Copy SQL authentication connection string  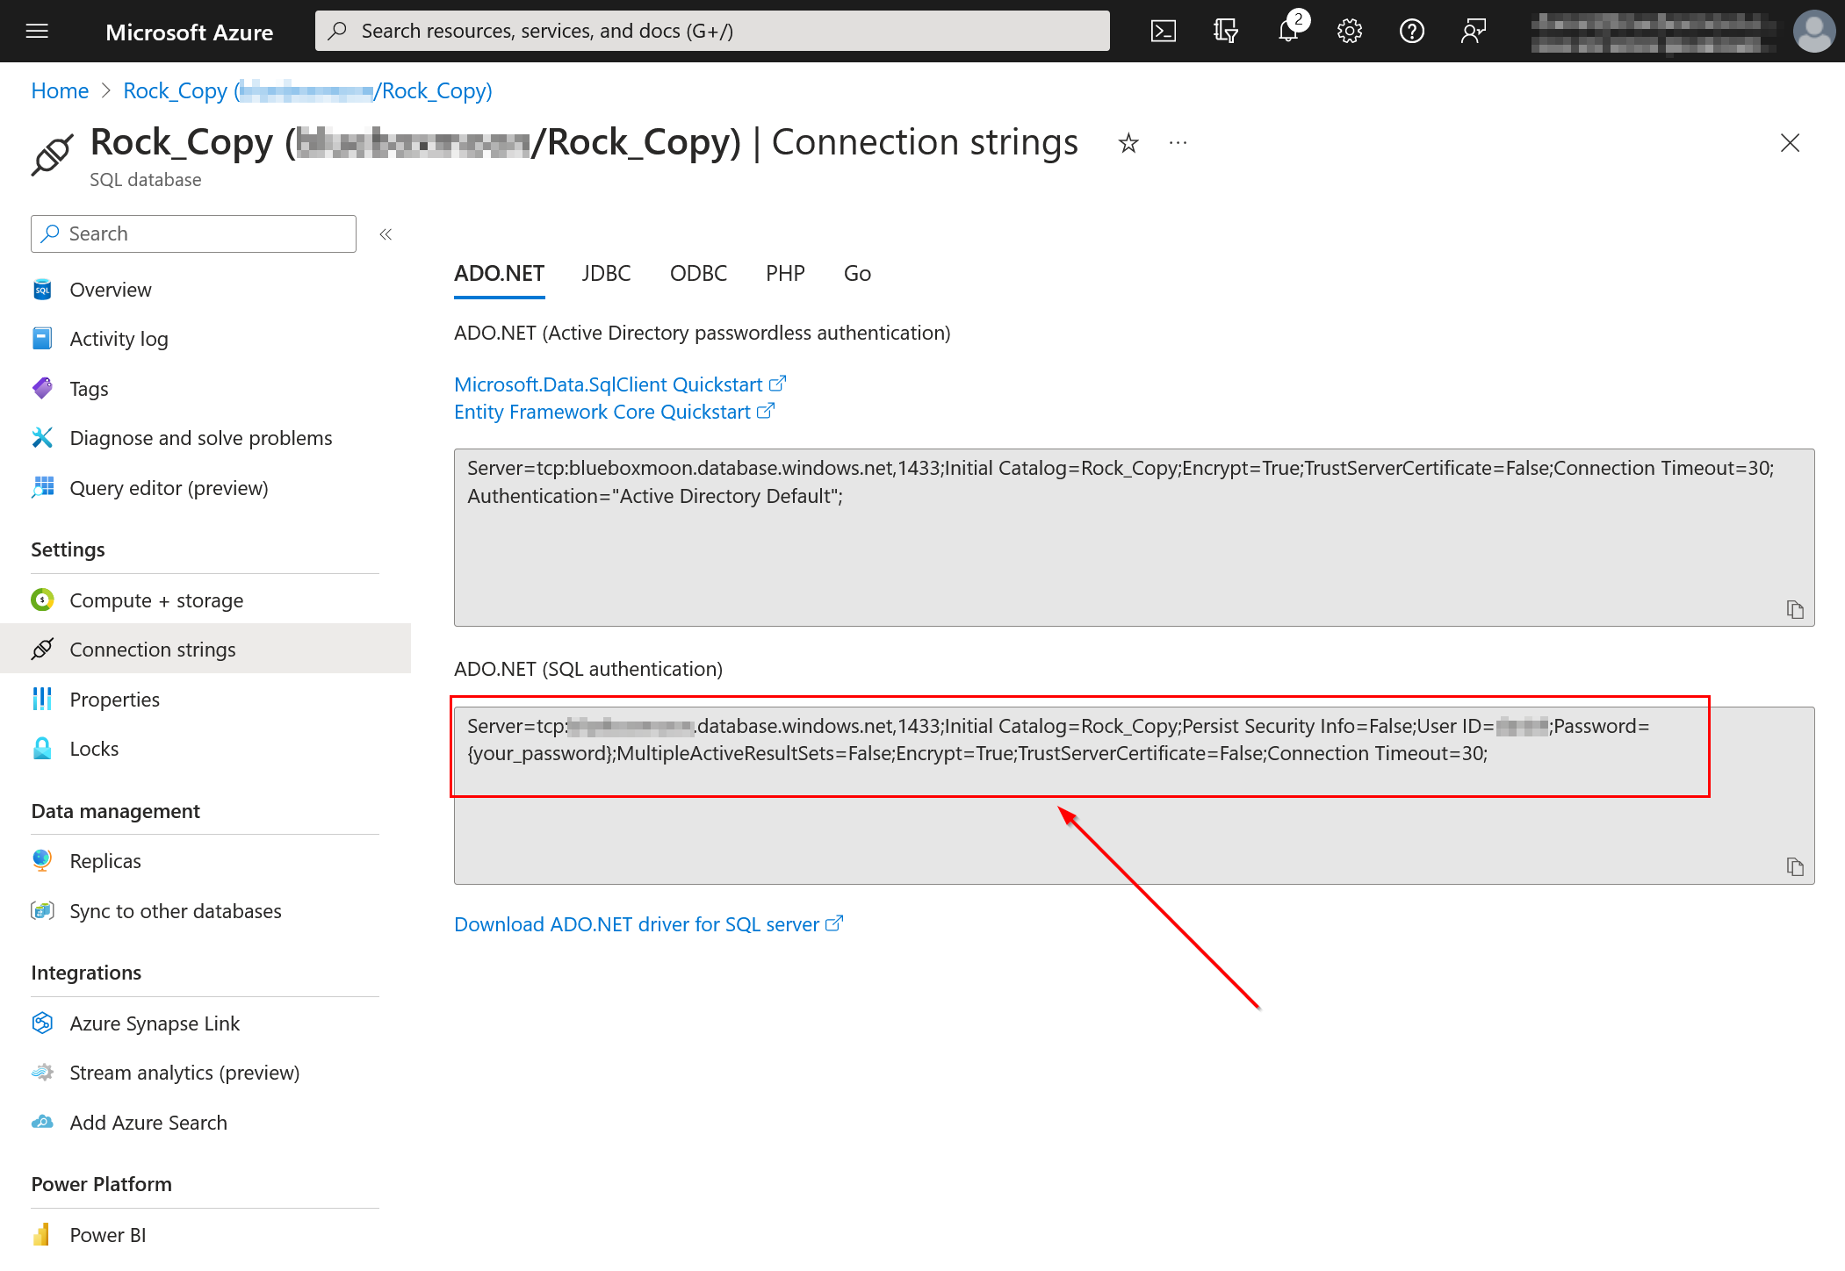tap(1794, 866)
